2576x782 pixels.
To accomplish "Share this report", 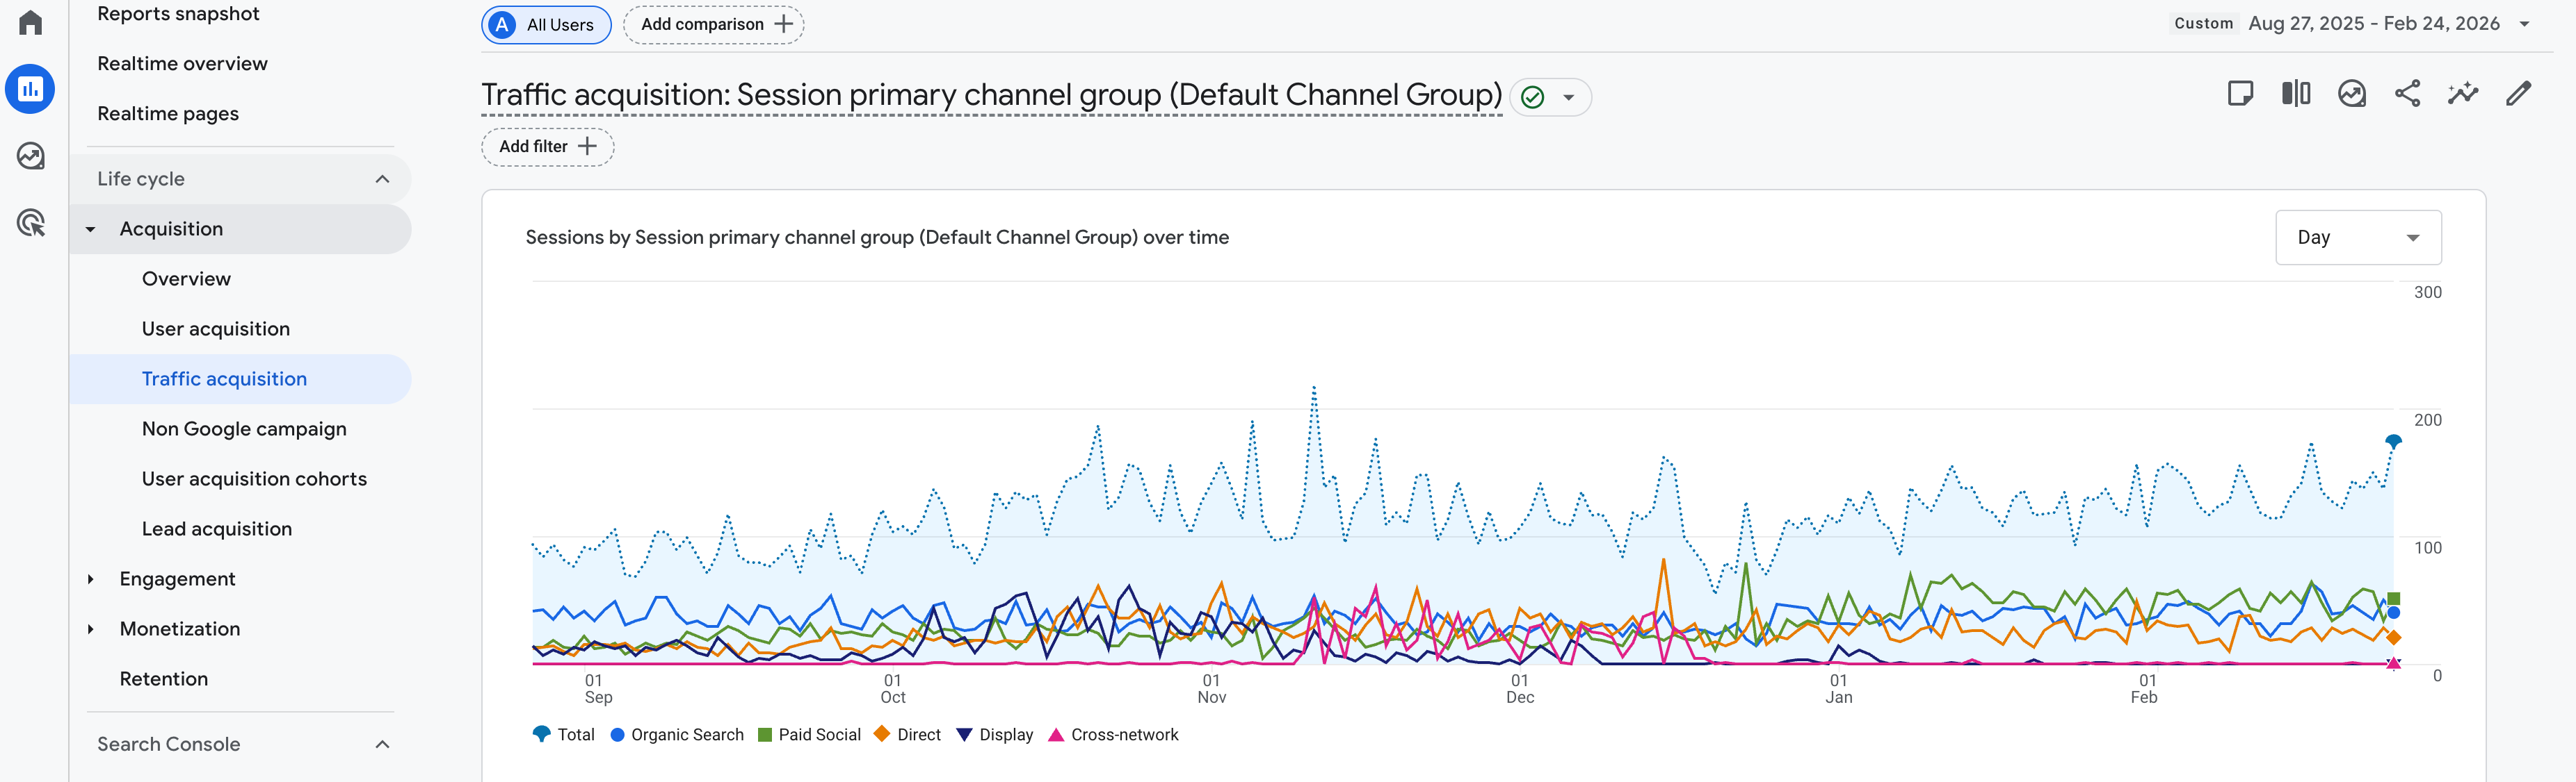I will pyautogui.click(x=2407, y=94).
